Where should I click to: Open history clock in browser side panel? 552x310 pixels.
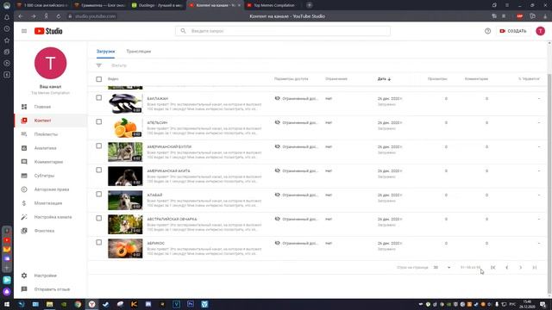[x=7, y=28]
